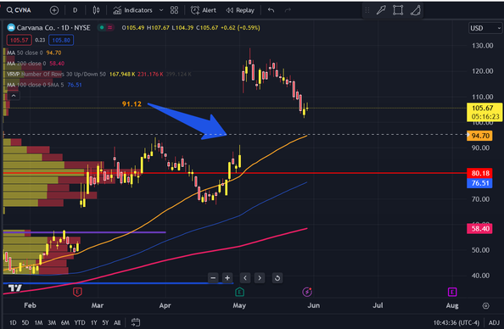Collapse the indicator legend chevron

coord(14,96)
